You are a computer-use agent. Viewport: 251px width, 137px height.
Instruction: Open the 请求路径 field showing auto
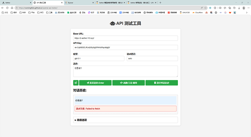pyautogui.click(x=152, y=58)
